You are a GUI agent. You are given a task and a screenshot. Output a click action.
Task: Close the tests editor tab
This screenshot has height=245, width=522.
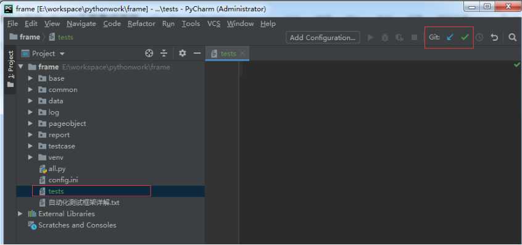242,53
